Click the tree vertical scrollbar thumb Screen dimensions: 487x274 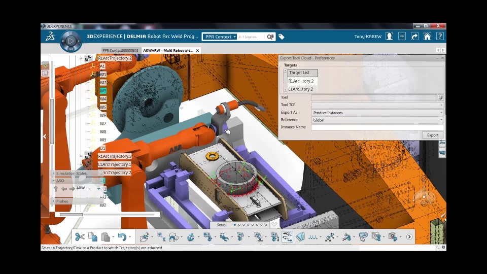click(52, 121)
